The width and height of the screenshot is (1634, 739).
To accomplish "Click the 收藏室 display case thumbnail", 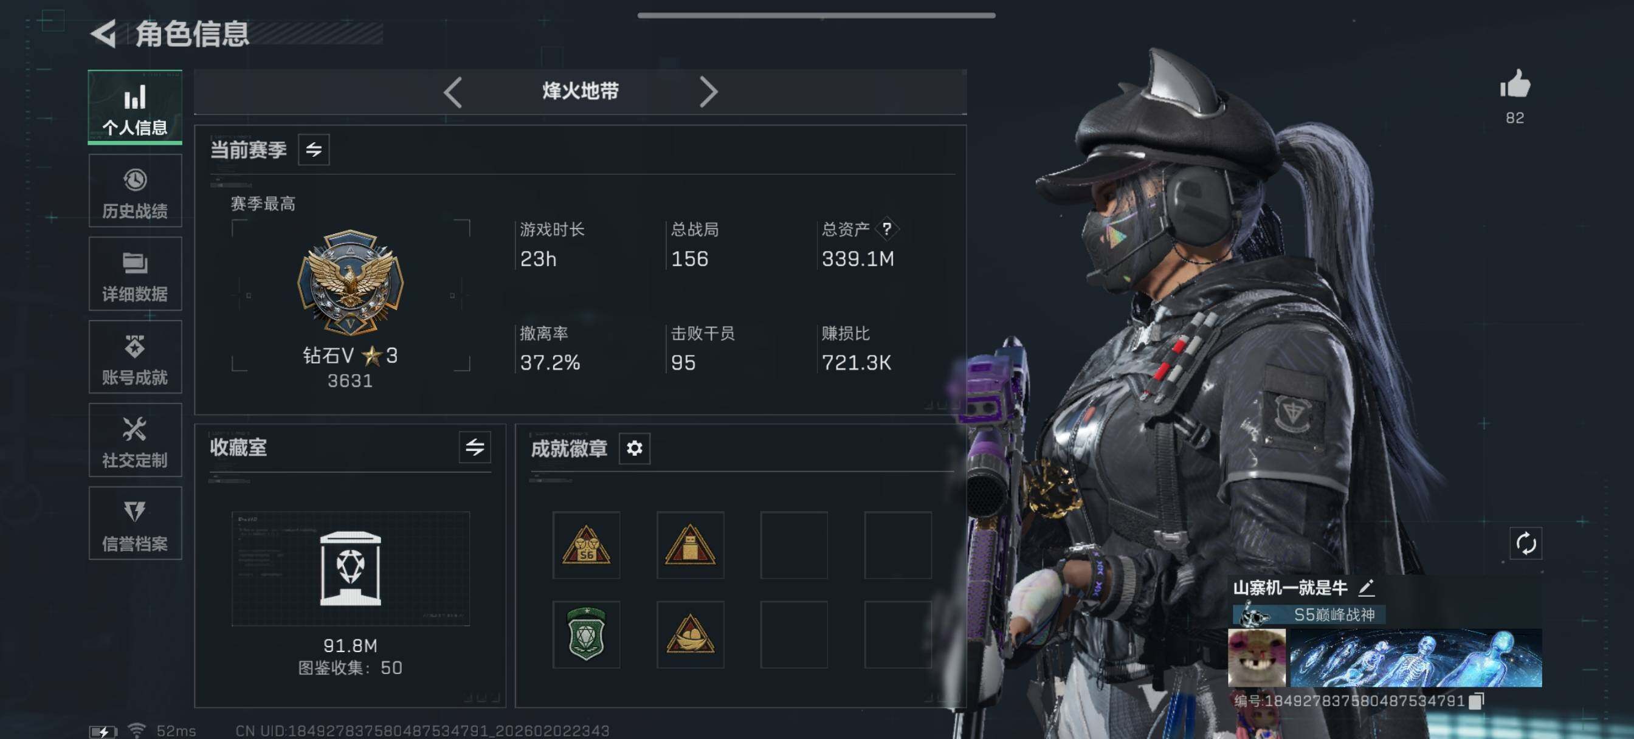I will pos(351,569).
